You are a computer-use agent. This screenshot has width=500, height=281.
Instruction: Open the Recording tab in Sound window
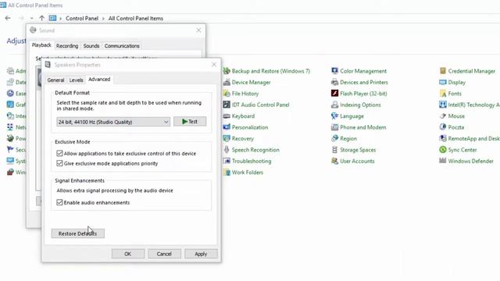click(67, 46)
